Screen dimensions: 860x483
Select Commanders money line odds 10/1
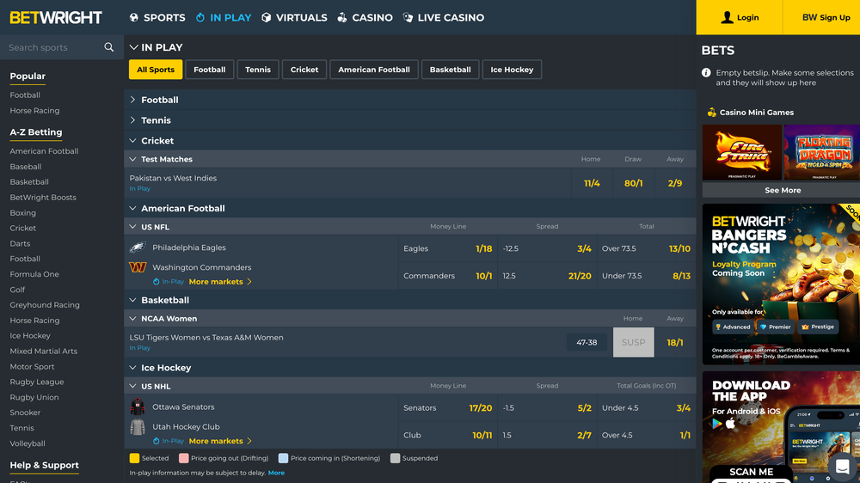click(447, 276)
